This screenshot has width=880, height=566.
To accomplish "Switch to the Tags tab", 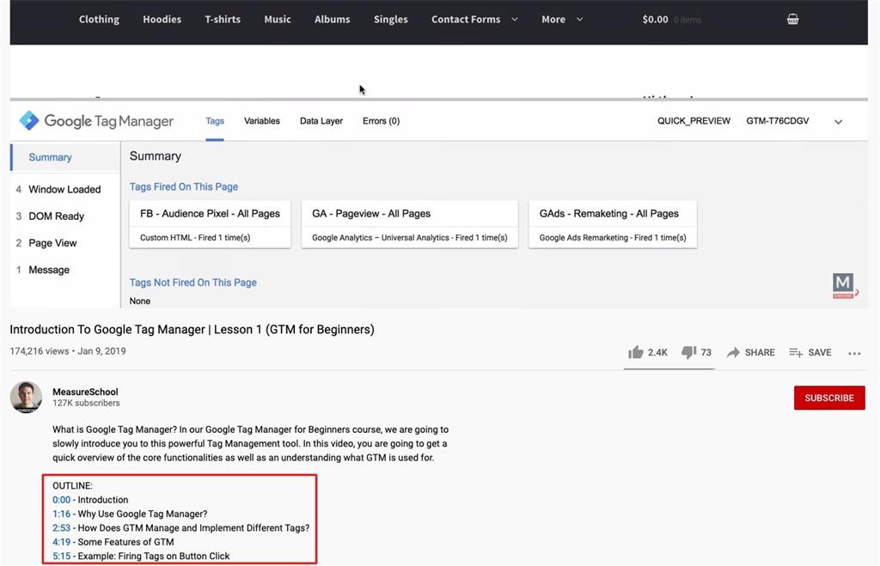I will pos(214,120).
